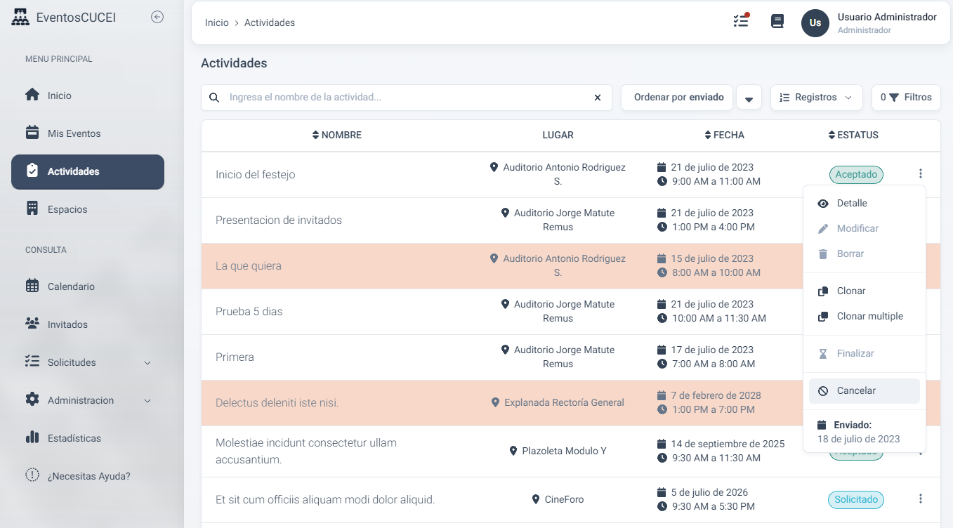Click the Aceptado status badge of Inicio del festejo
The height and width of the screenshot is (528, 953).
tap(856, 174)
